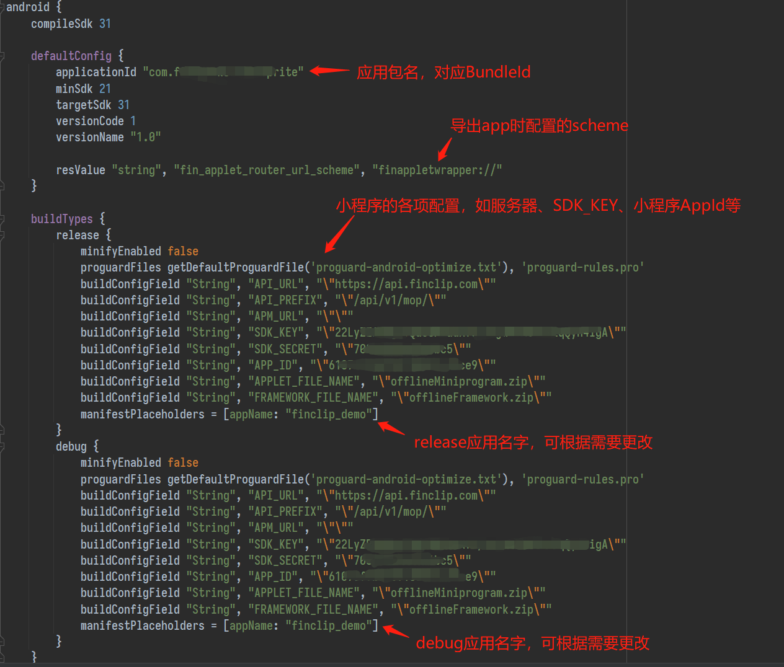Viewport: 784px width, 667px height.
Task: Click minifyEnabled false in release block
Action: (182, 251)
